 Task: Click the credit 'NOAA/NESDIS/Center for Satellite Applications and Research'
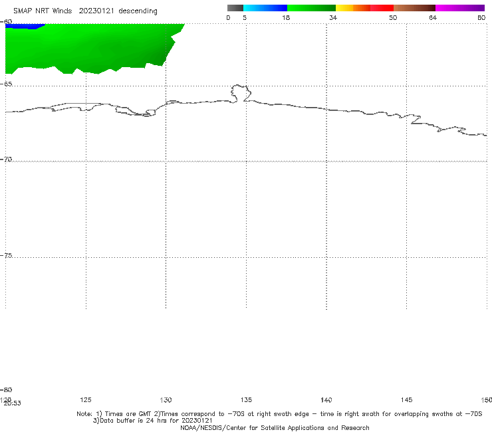pyautogui.click(x=275, y=428)
